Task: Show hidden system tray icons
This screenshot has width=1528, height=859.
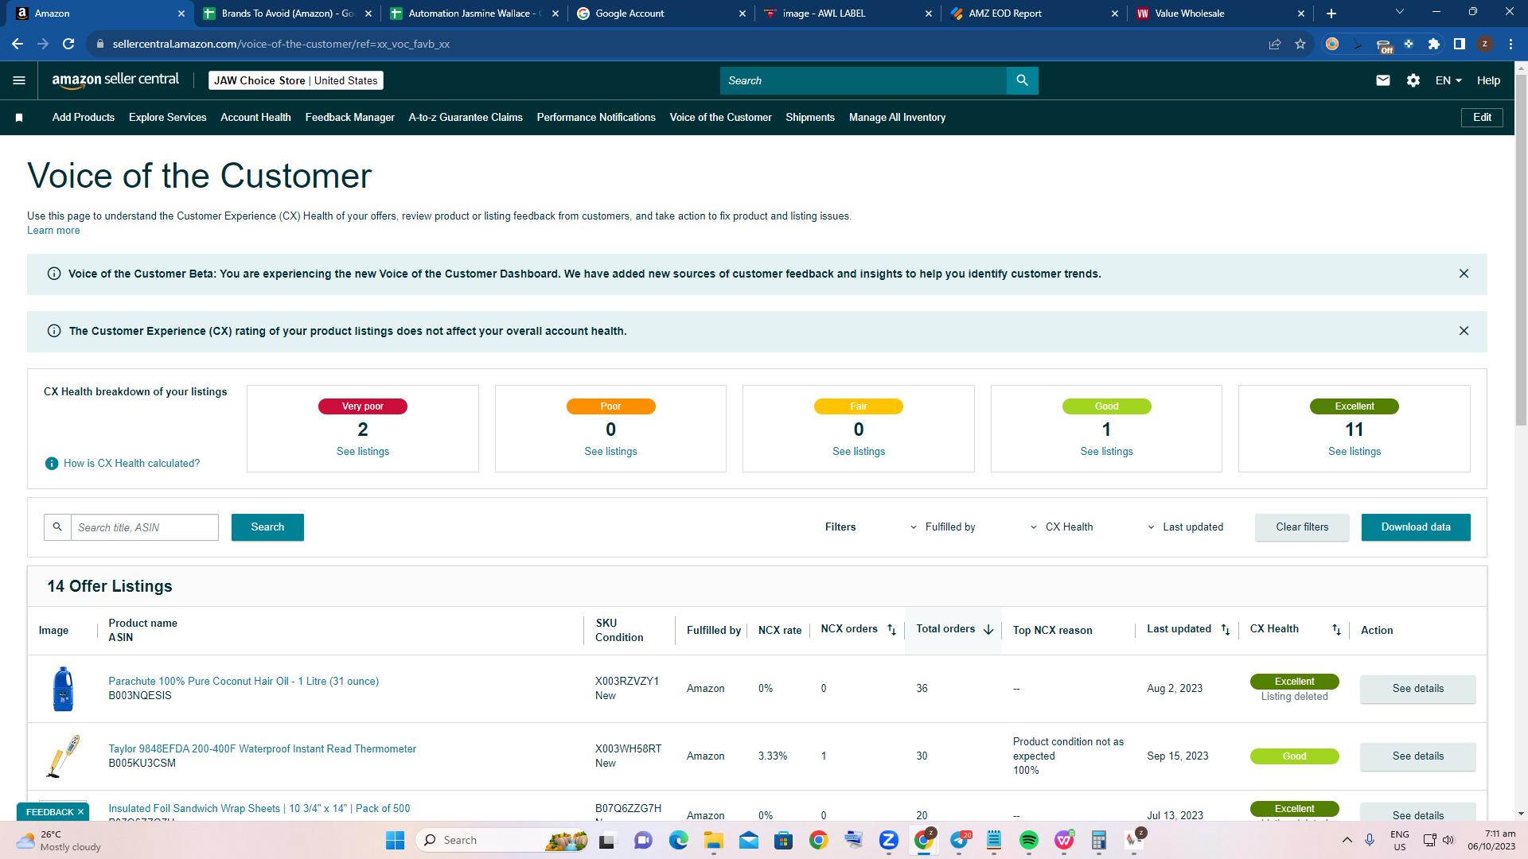Action: coord(1347,840)
